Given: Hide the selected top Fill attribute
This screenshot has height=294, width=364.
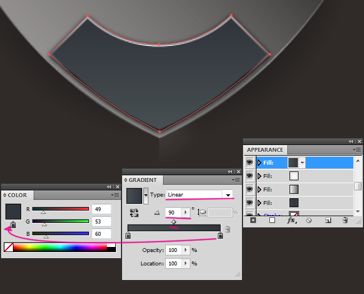Looking at the screenshot, I should tap(250, 162).
